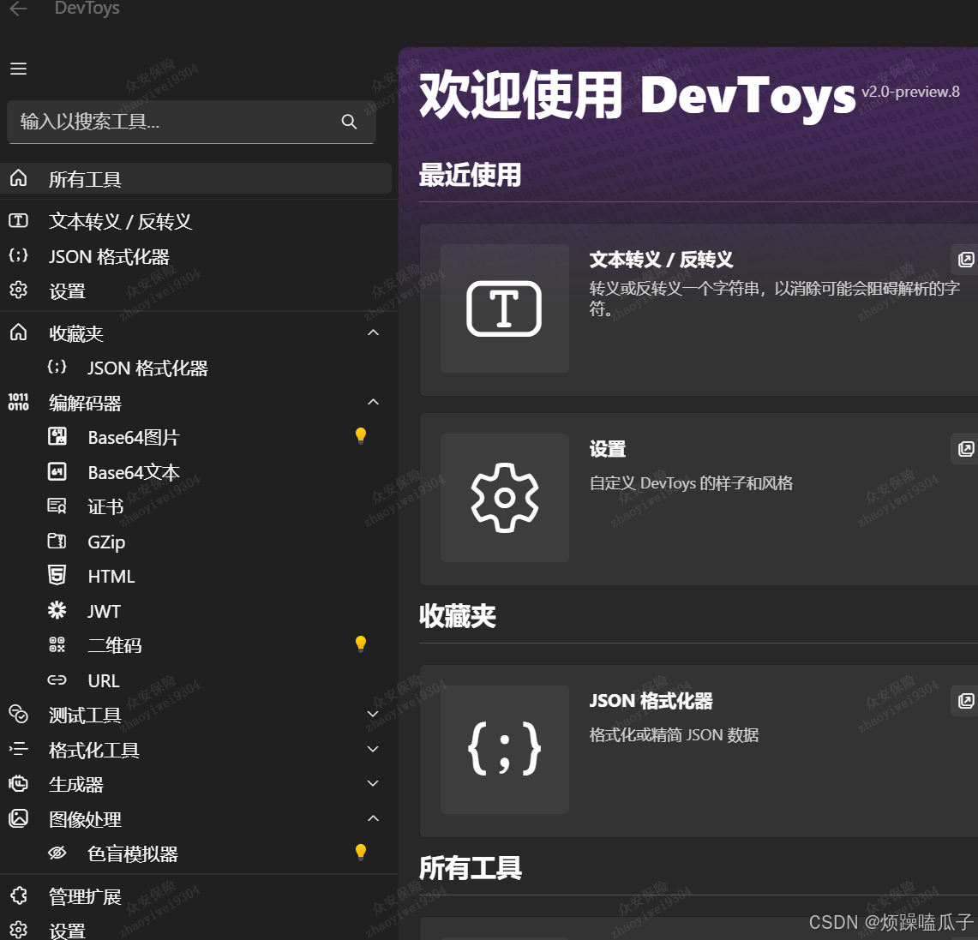Open JSON 格式化器 under 收藏夹 group
The height and width of the screenshot is (940, 978).
click(x=195, y=368)
